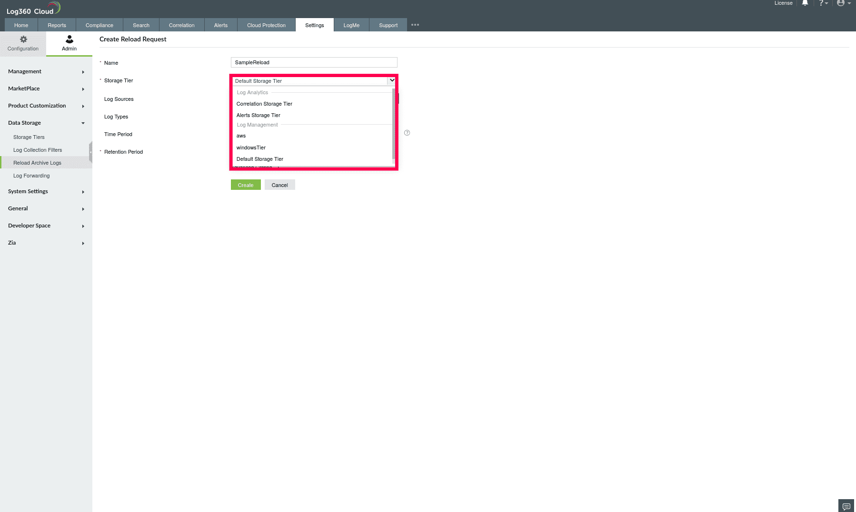Choose Alerts Storage Tier option

point(312,115)
